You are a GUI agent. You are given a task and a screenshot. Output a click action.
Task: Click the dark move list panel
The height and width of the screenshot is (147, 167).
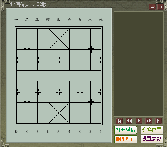(x=139, y=64)
